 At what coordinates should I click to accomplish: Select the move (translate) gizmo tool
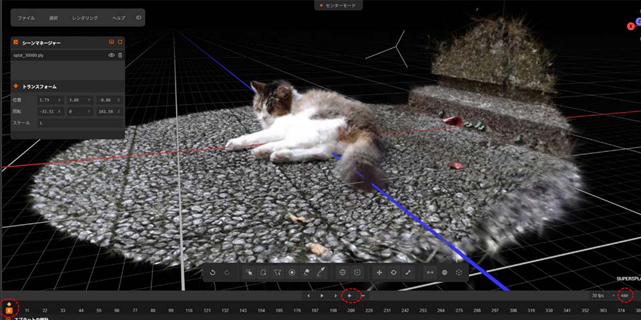click(379, 273)
